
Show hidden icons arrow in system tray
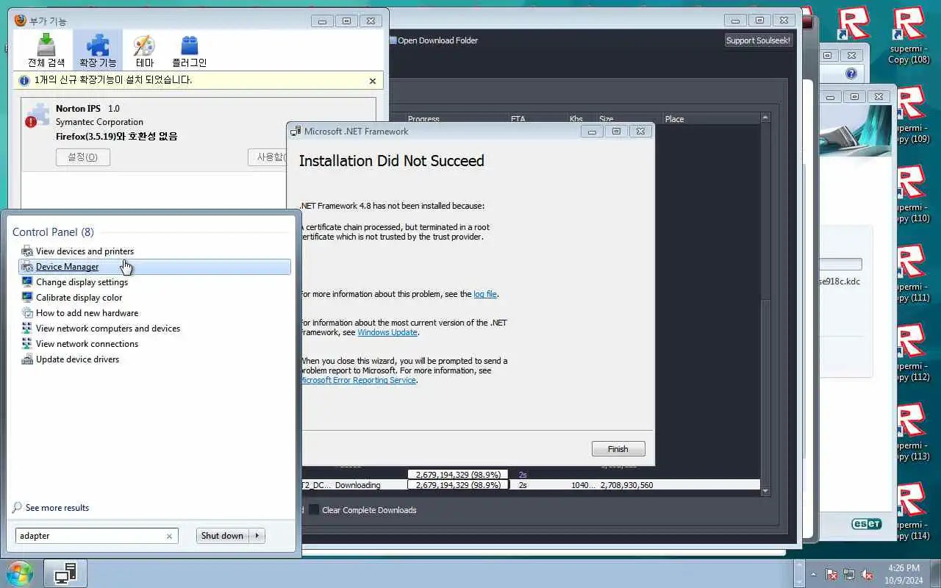[813, 574]
